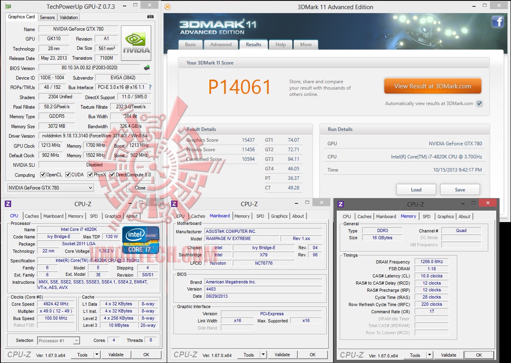511x363 pixels.
Task: Click the Multiplier x 49.0 value
Action: 56,311
